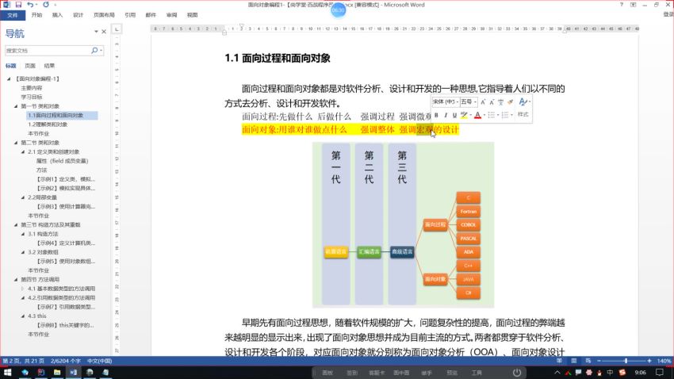The width and height of the screenshot is (674, 379).
Task: Open the bullet list dropdown arrow
Action: [498, 115]
